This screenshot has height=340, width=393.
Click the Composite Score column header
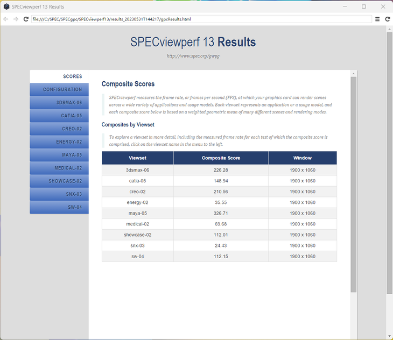click(x=221, y=158)
